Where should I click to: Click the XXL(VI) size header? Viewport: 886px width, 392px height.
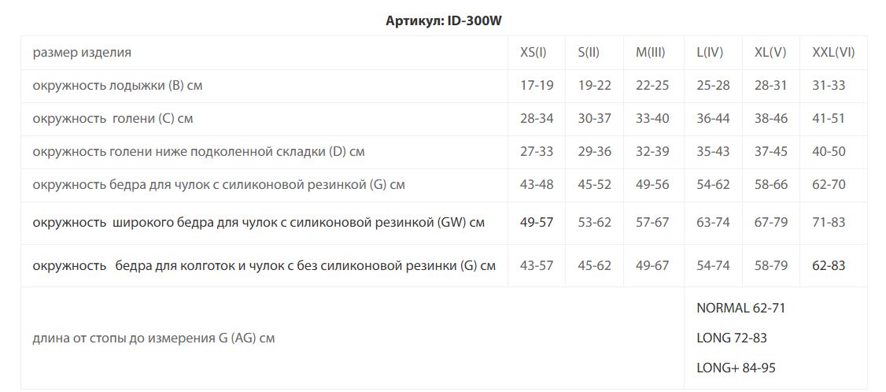pyautogui.click(x=833, y=53)
